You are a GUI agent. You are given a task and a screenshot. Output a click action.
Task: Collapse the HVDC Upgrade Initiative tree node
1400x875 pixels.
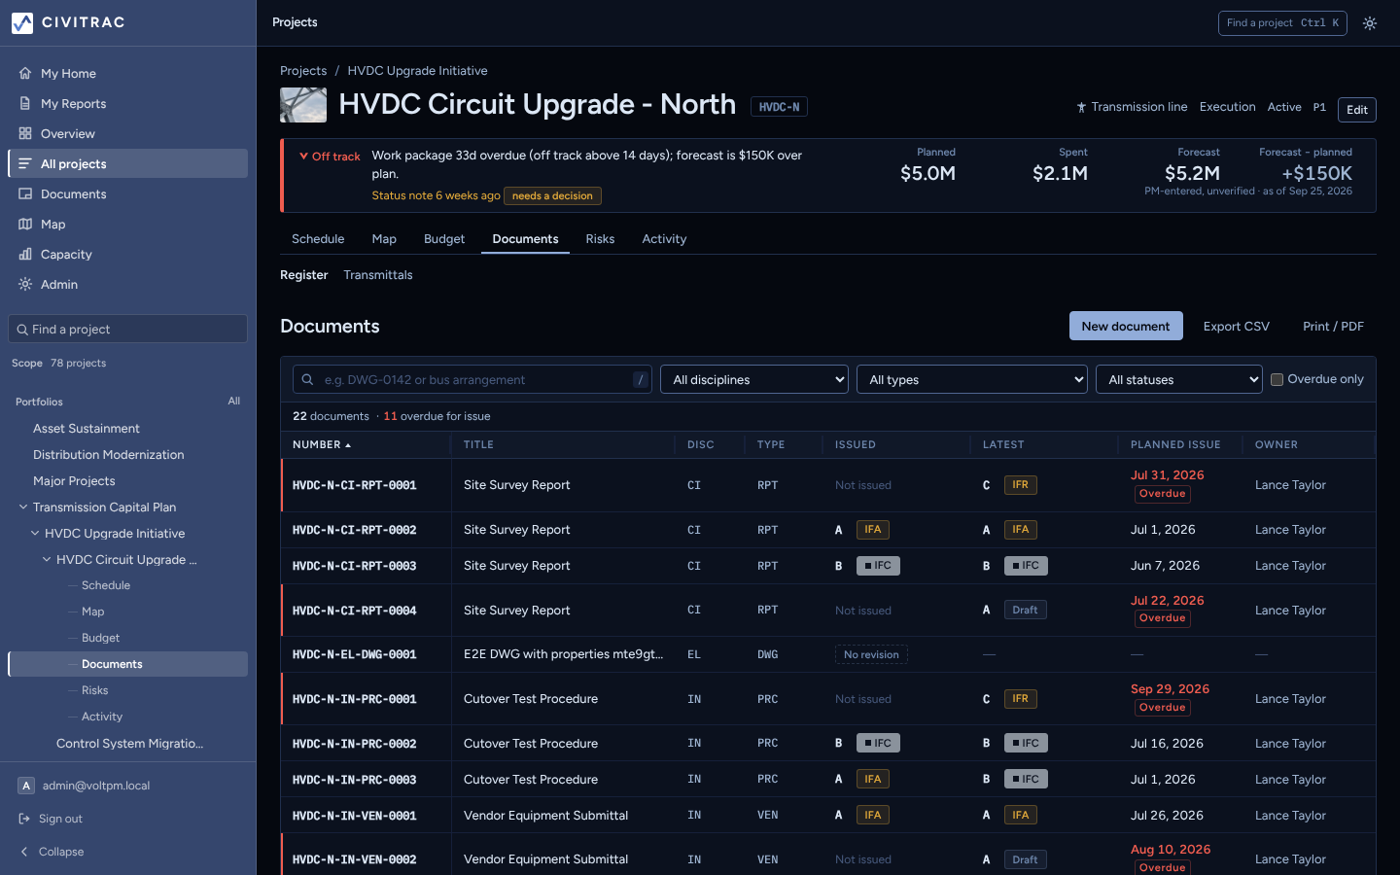35,533
